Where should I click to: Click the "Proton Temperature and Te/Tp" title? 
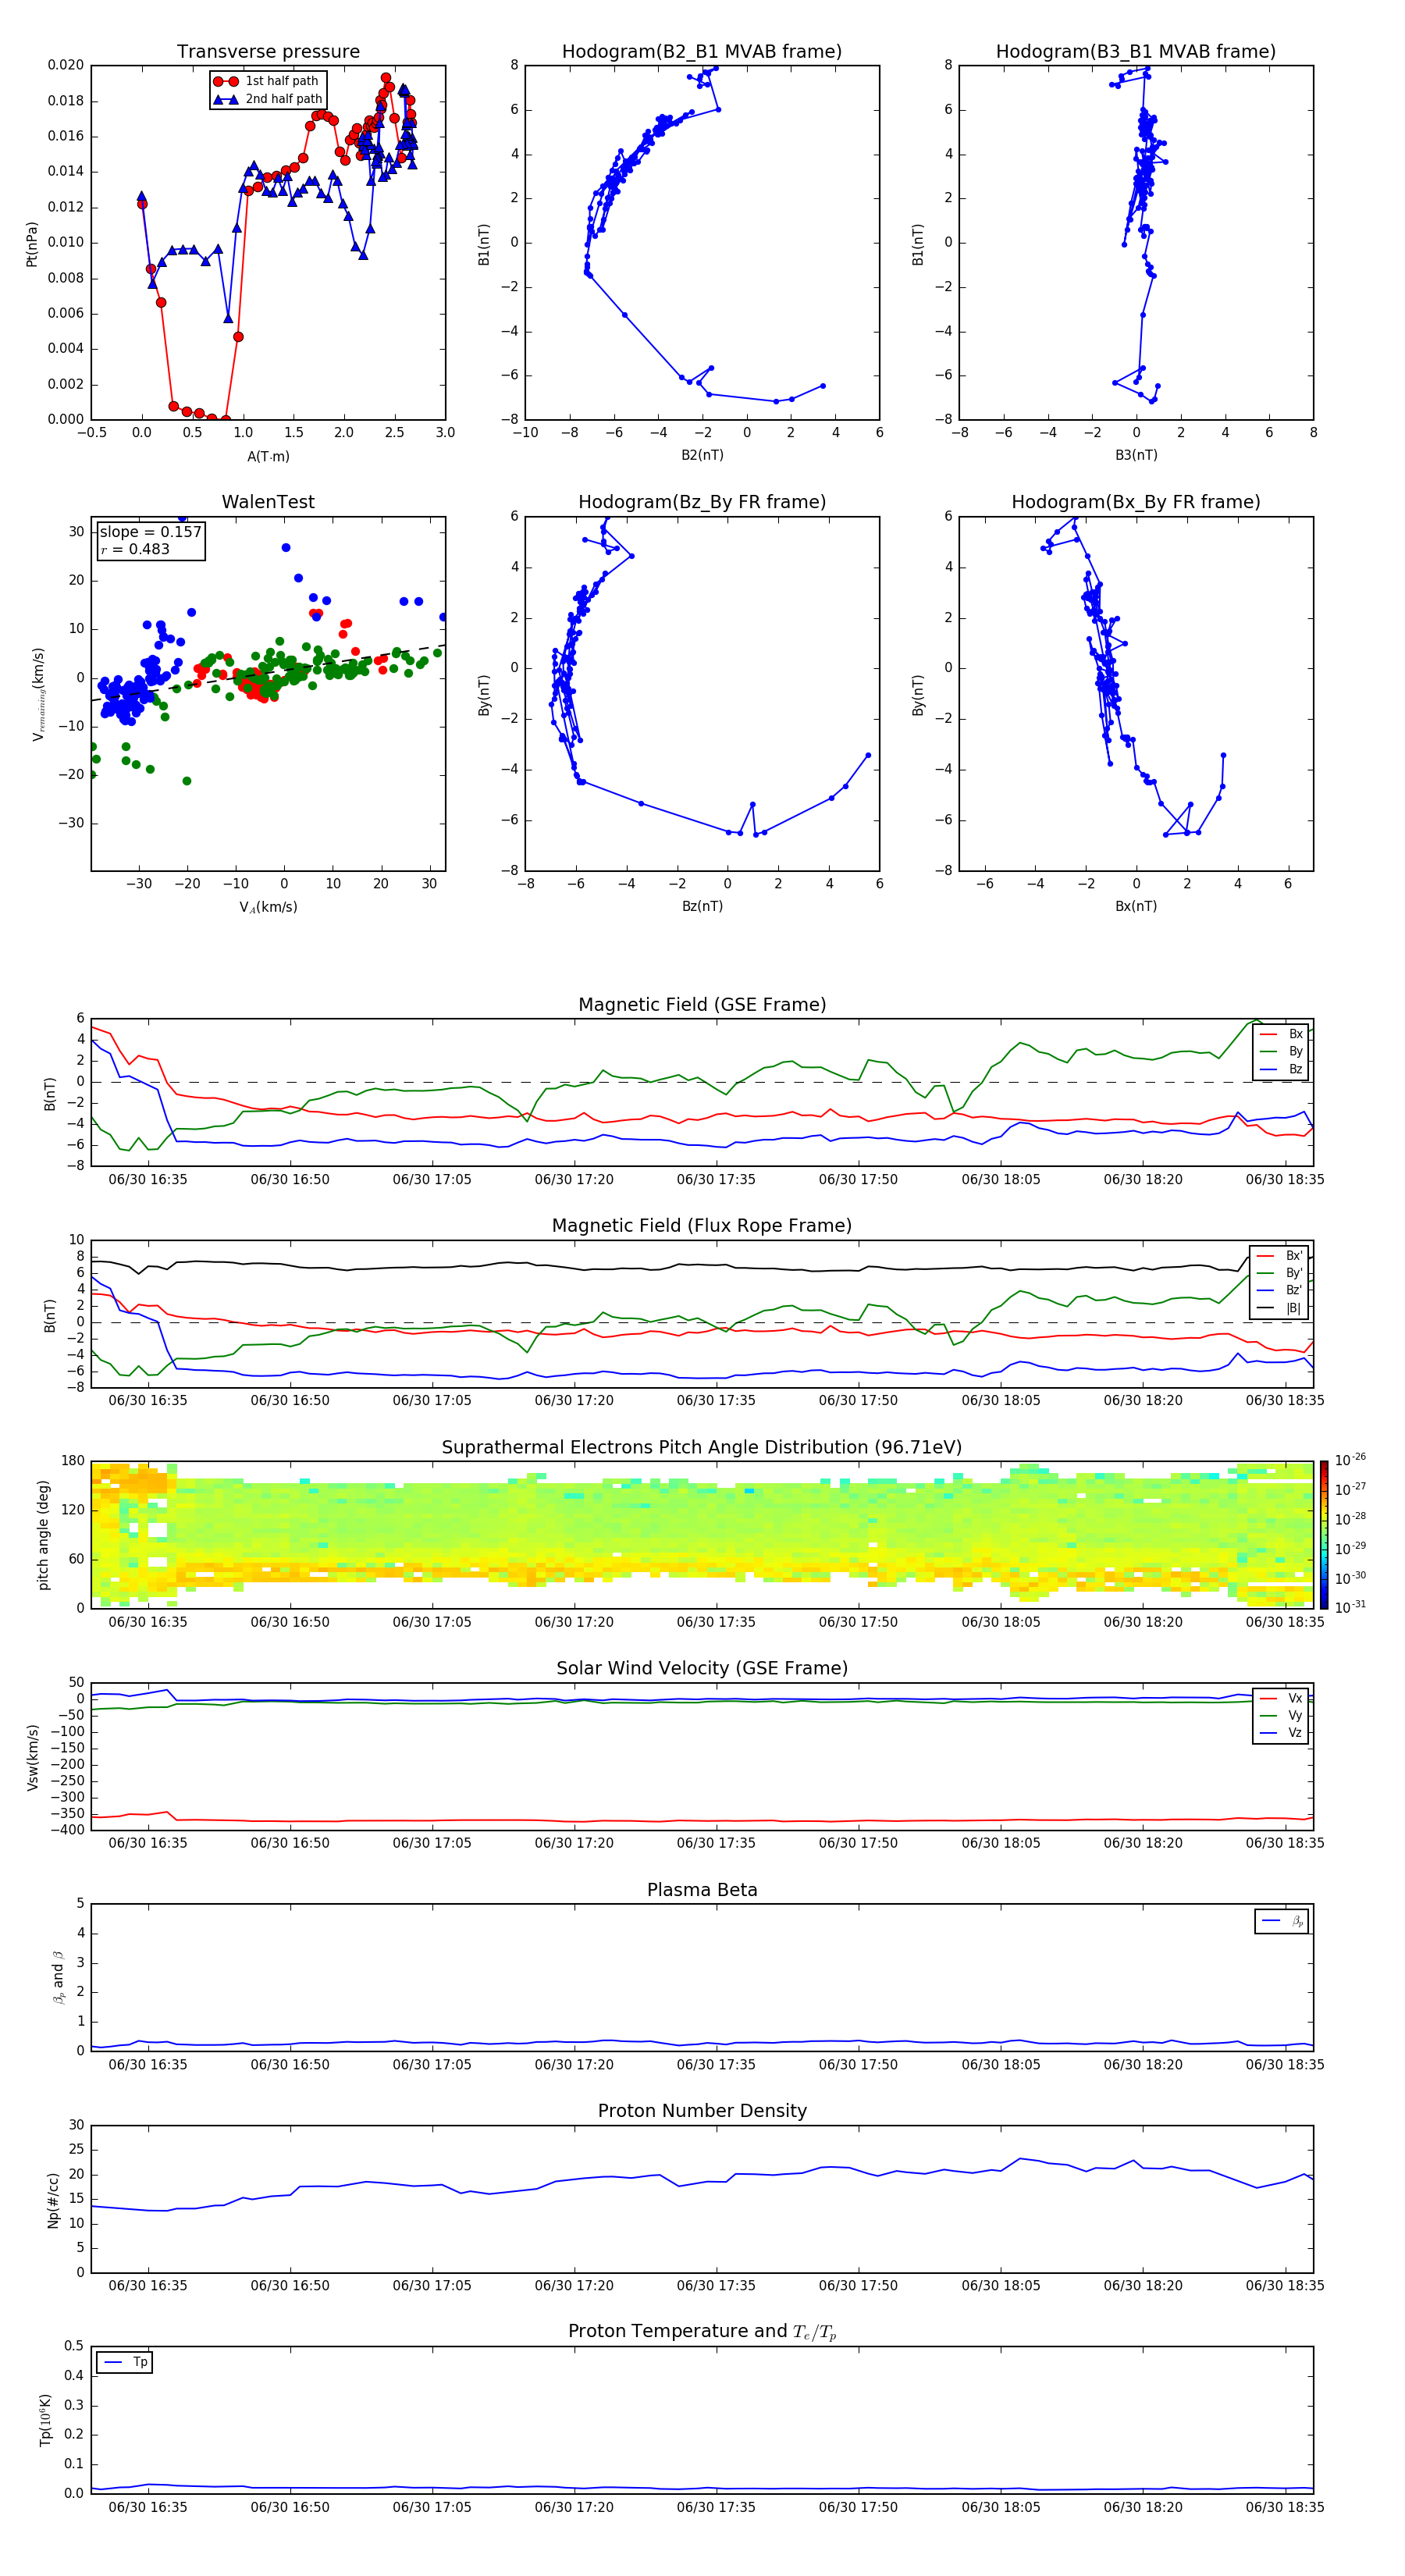(702, 2332)
